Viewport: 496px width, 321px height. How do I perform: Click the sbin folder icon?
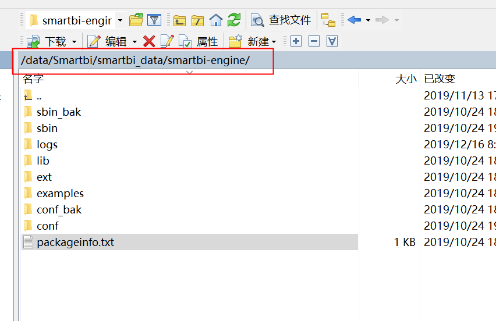click(x=28, y=128)
